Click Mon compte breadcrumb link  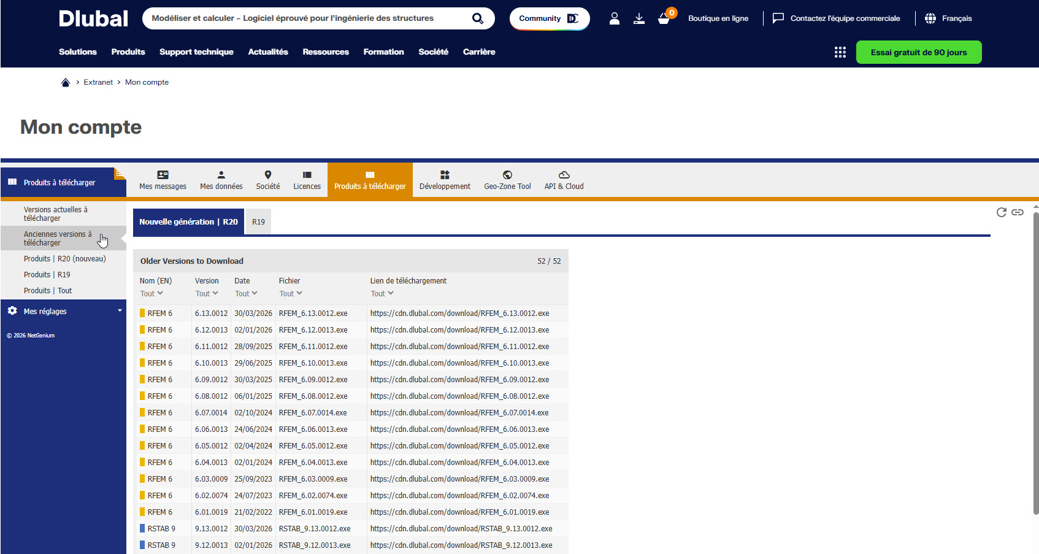[x=147, y=82]
